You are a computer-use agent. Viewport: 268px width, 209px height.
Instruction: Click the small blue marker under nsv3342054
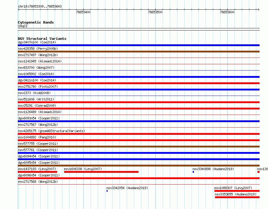point(107,191)
